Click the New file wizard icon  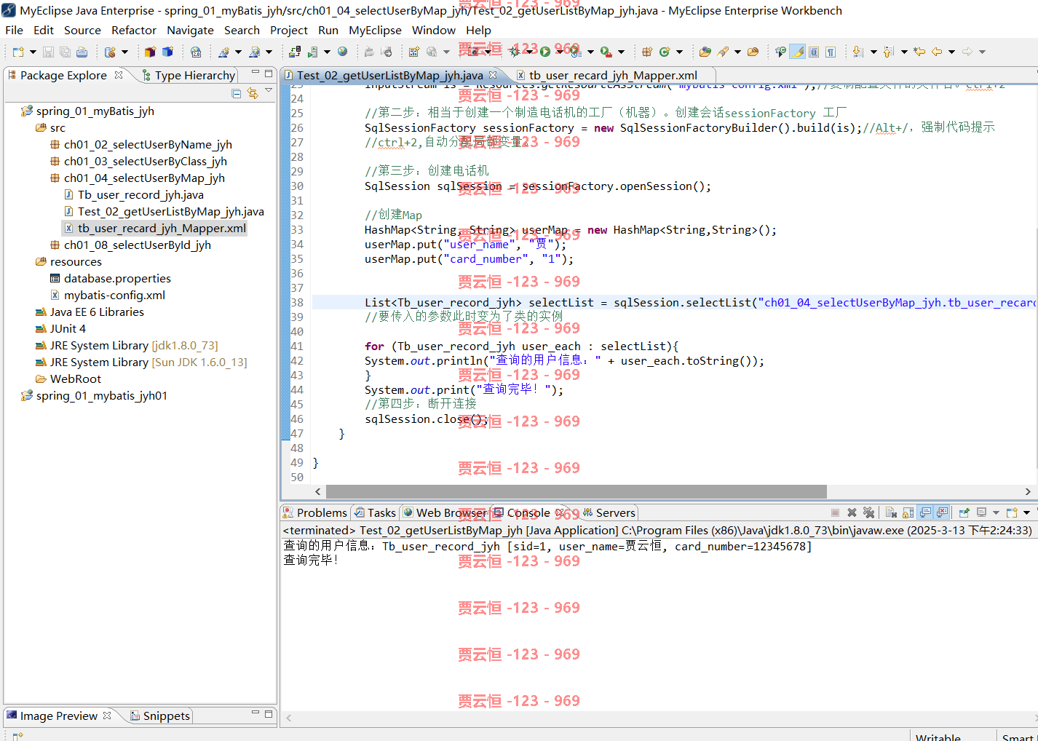(x=18, y=52)
